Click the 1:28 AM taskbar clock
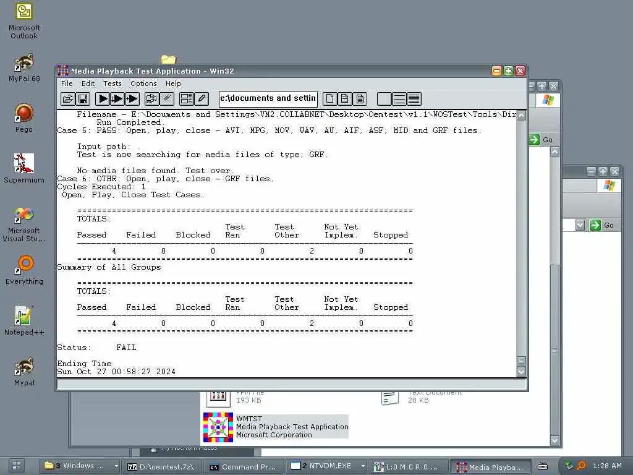 click(607, 466)
